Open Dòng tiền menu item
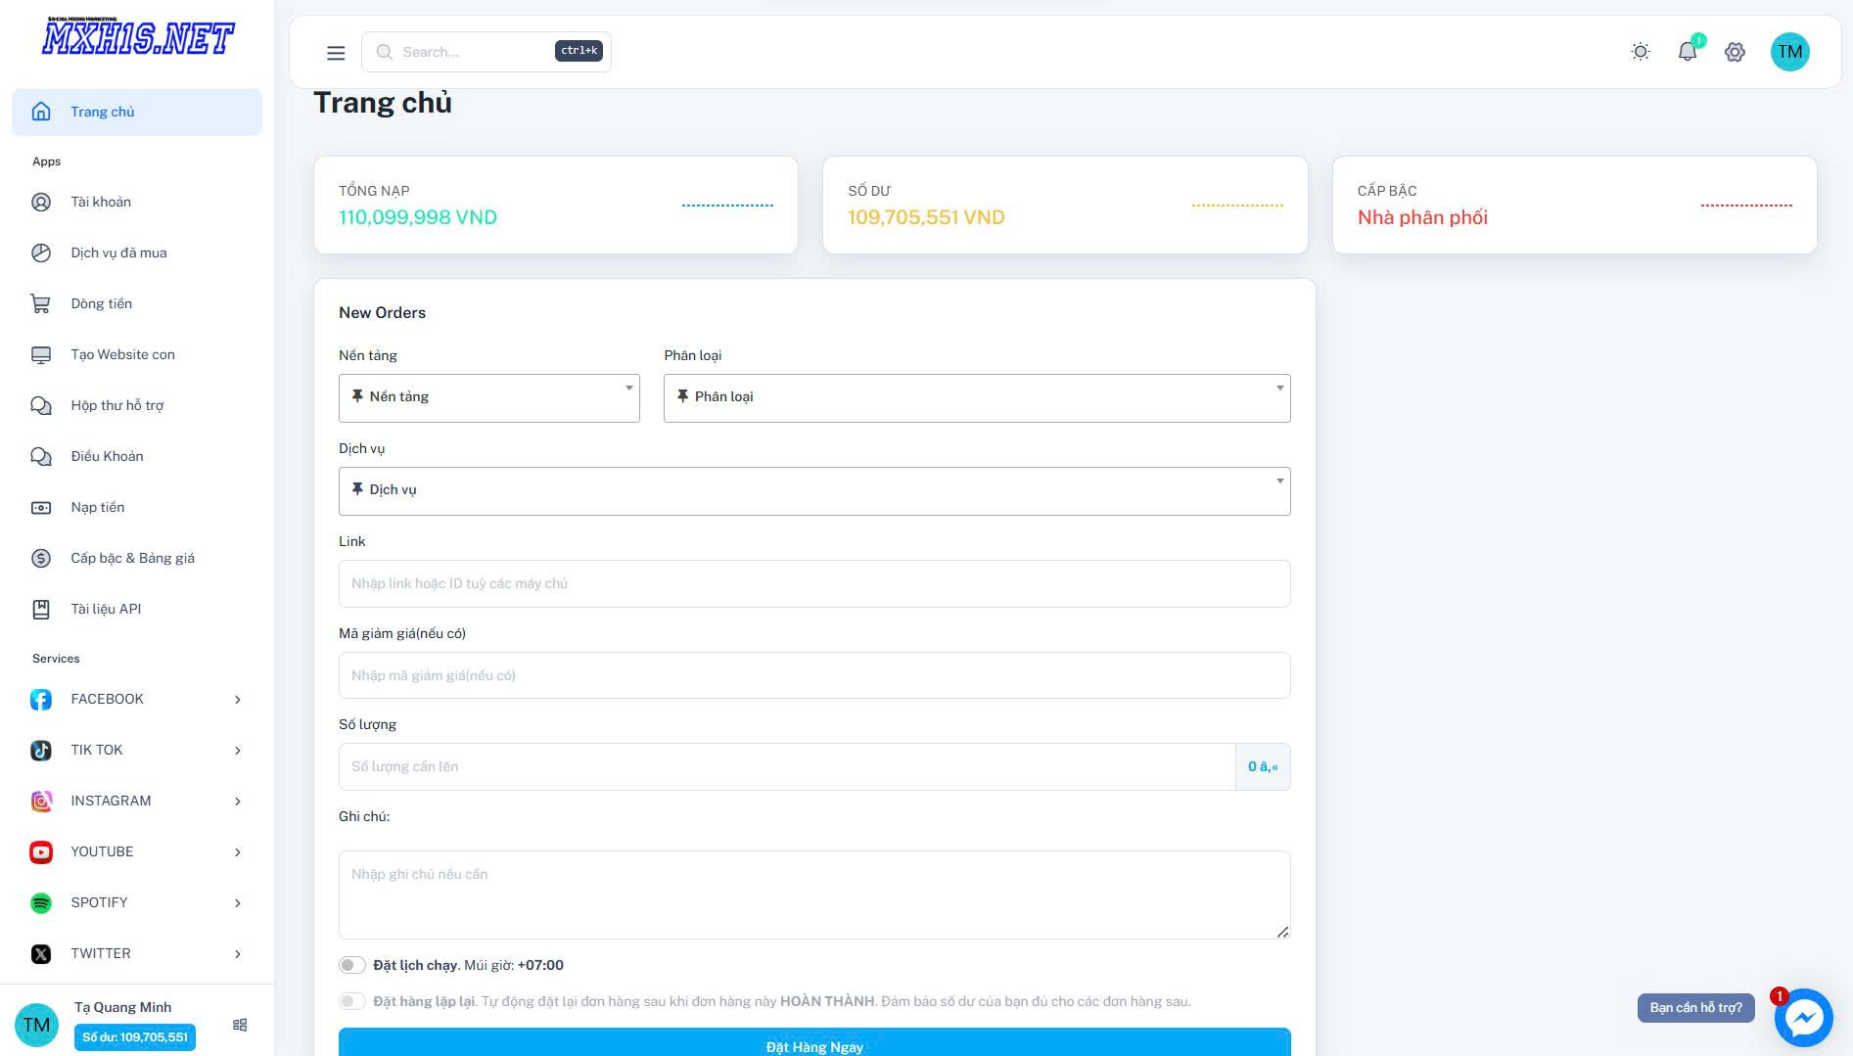The width and height of the screenshot is (1853, 1056). [137, 303]
